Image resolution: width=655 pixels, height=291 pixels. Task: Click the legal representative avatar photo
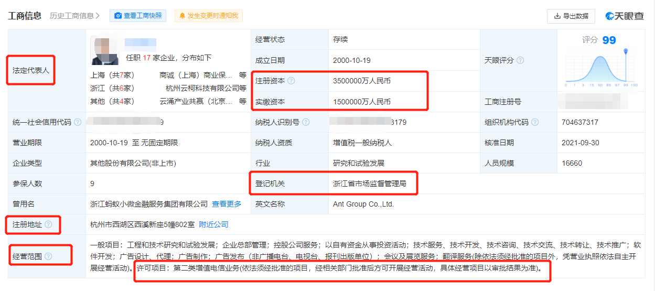click(x=104, y=50)
